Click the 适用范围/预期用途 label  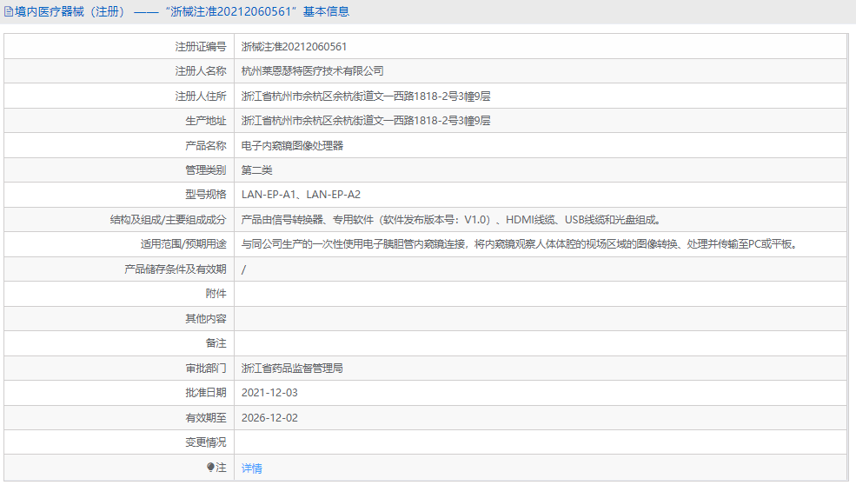click(183, 244)
